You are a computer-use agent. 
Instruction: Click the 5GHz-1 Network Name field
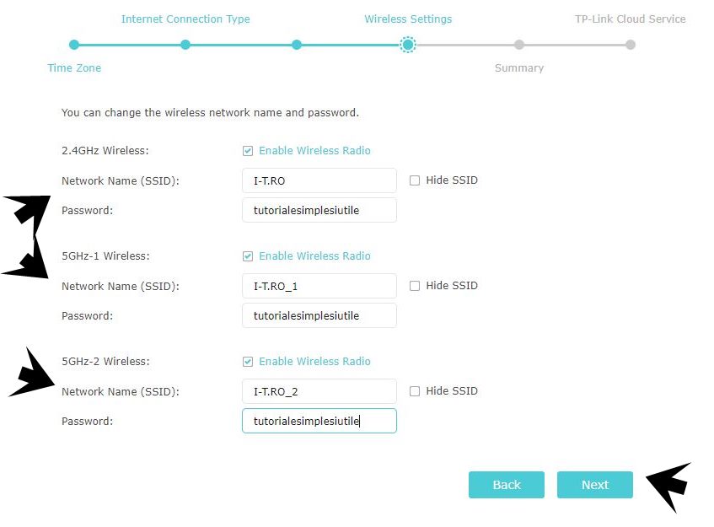tap(319, 286)
